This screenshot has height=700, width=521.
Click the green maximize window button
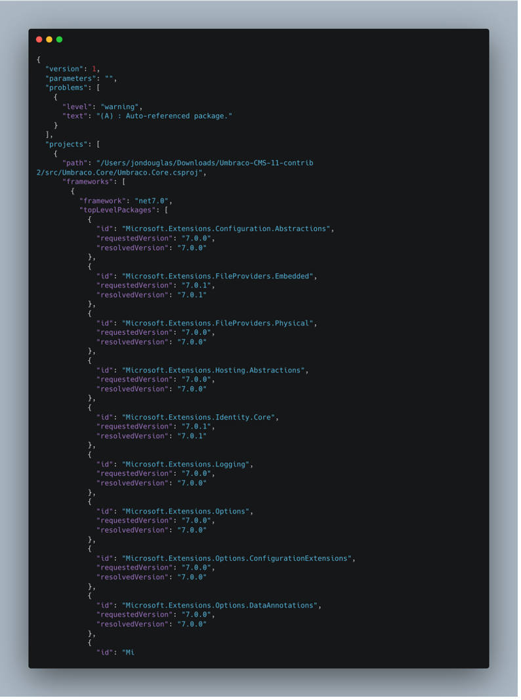pyautogui.click(x=59, y=40)
